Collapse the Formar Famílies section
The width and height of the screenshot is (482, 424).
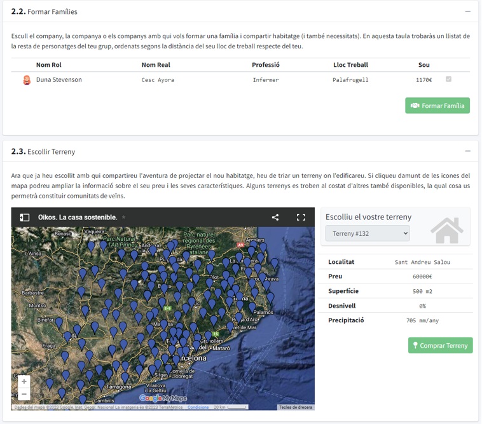point(467,11)
